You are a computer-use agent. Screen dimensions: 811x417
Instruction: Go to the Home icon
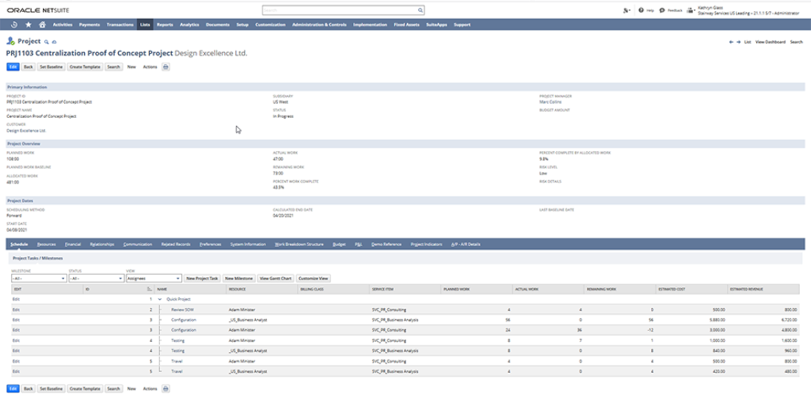[x=42, y=24]
